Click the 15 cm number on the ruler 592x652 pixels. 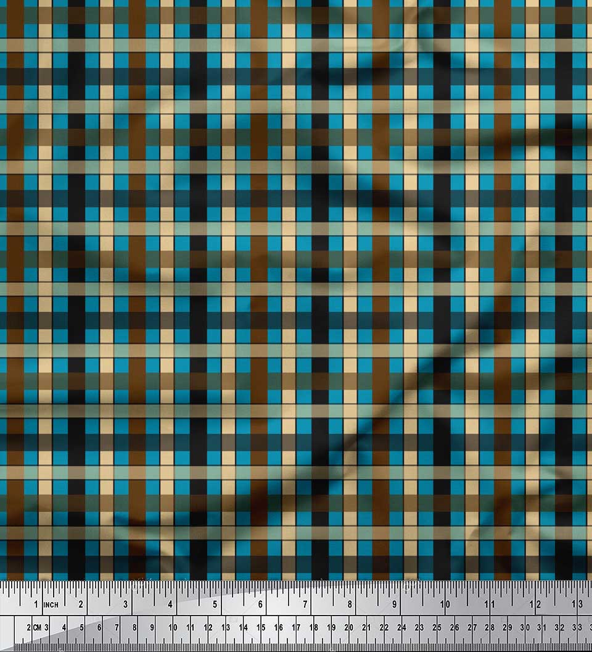click(x=261, y=628)
